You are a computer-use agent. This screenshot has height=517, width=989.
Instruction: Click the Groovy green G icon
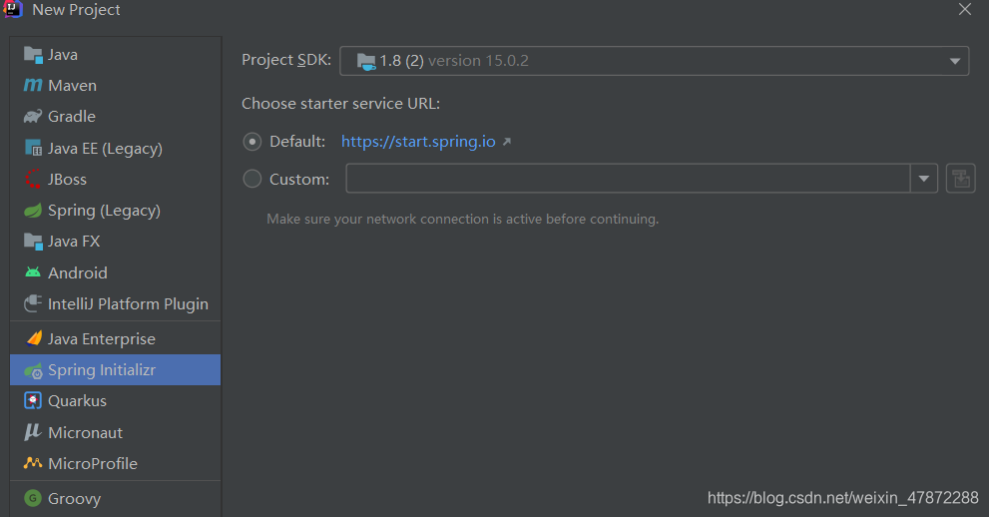click(x=33, y=498)
